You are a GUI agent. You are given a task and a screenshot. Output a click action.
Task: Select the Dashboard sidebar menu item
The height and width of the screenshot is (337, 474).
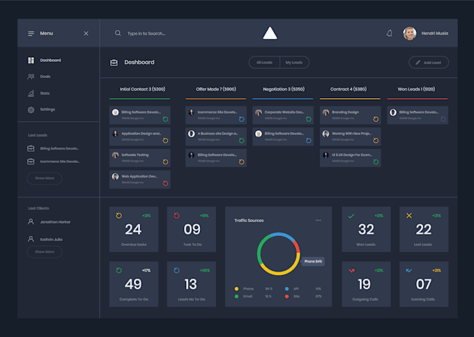point(45,61)
